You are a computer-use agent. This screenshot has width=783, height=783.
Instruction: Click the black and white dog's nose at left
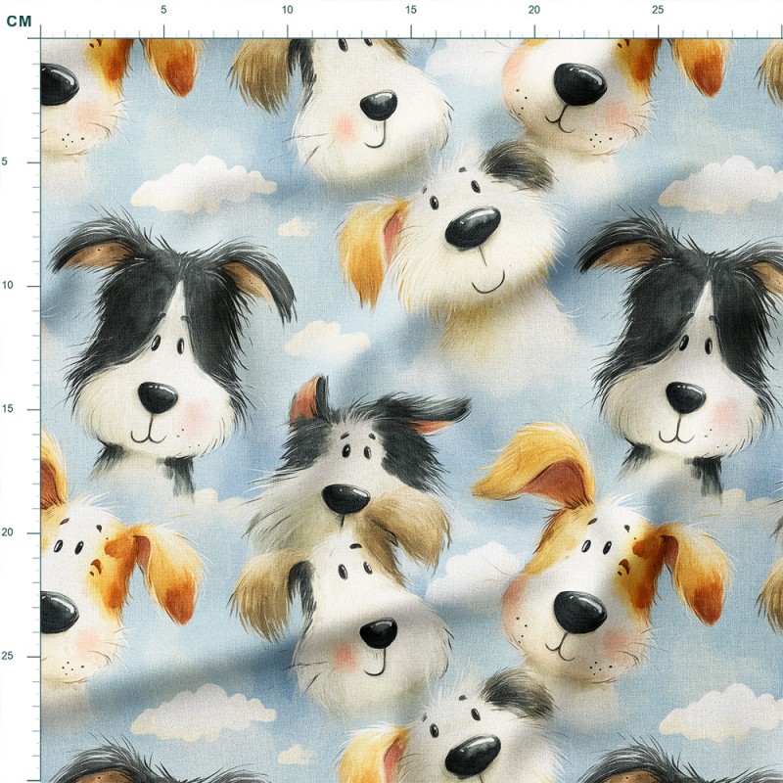(x=158, y=397)
